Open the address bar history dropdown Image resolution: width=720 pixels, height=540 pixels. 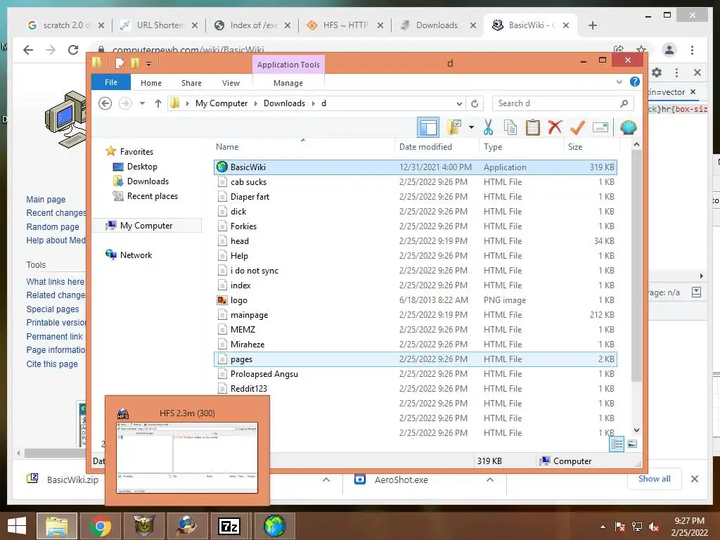pos(459,103)
